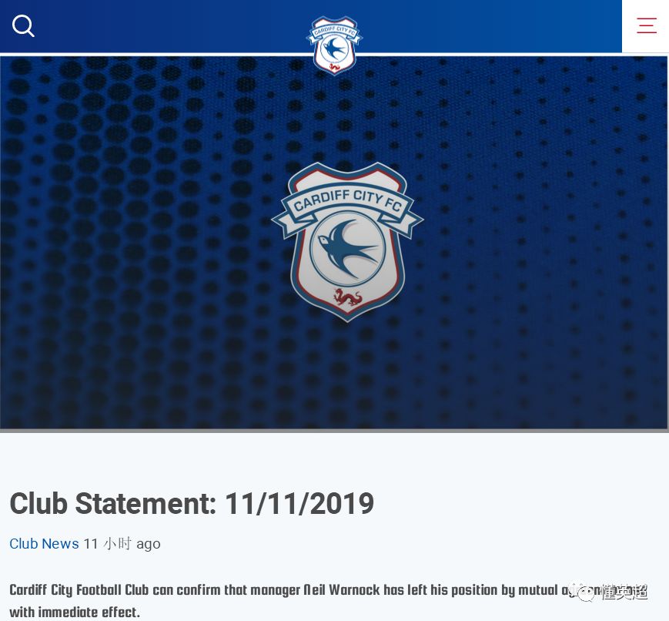The height and width of the screenshot is (621, 669).
Task: Click the 懂英超 watermark text
Action: [624, 592]
